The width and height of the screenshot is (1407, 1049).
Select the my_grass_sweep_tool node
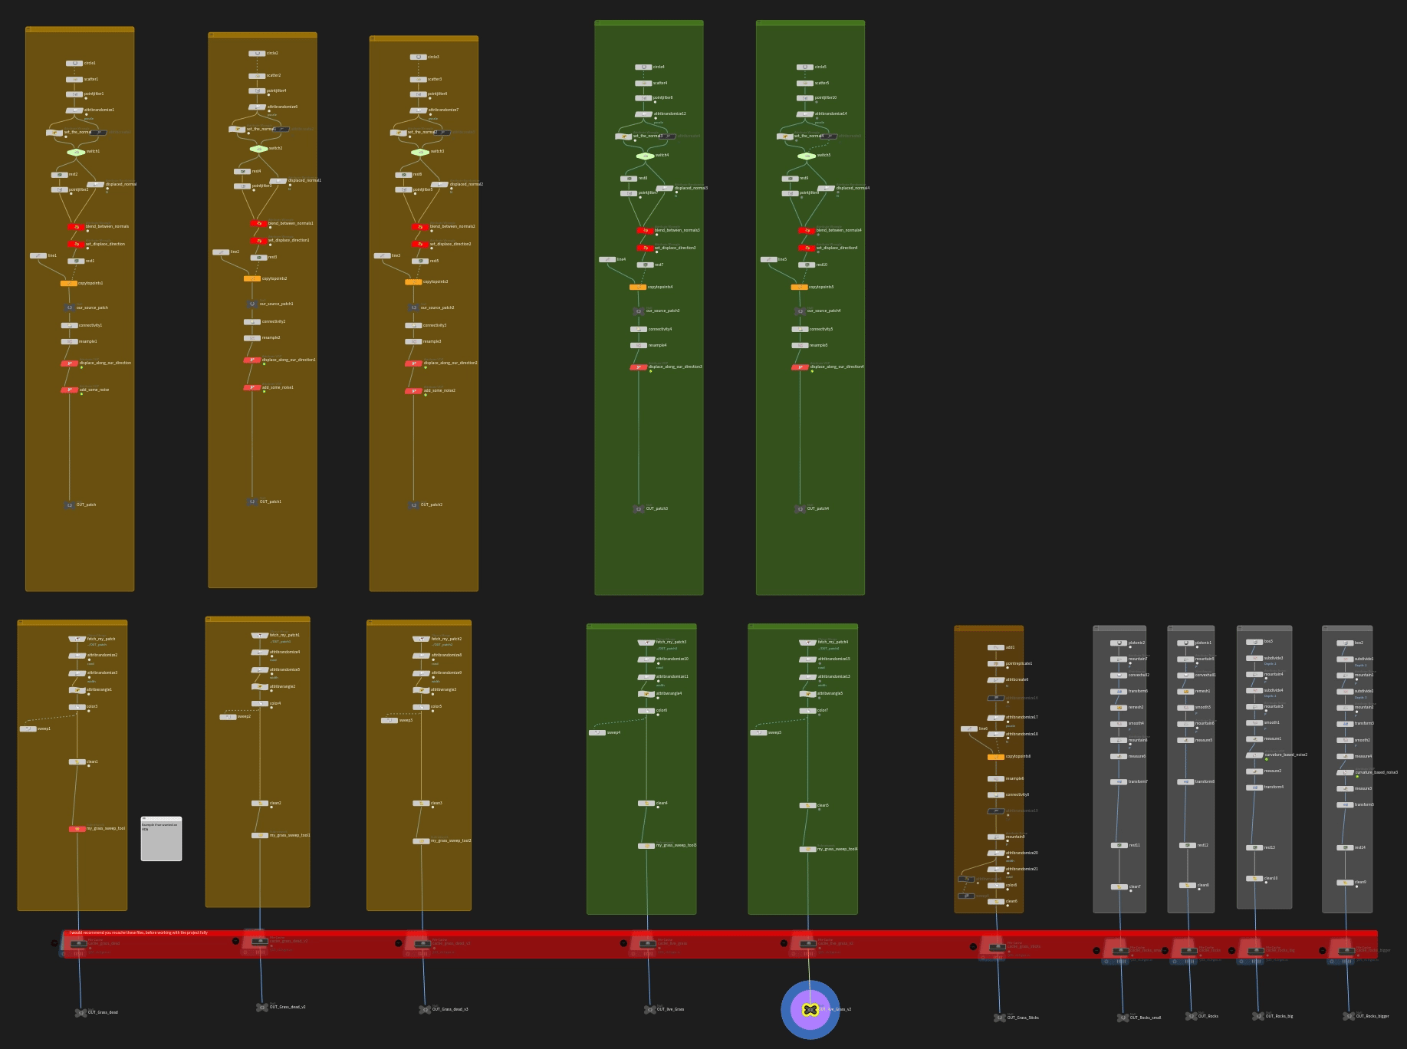click(x=77, y=829)
